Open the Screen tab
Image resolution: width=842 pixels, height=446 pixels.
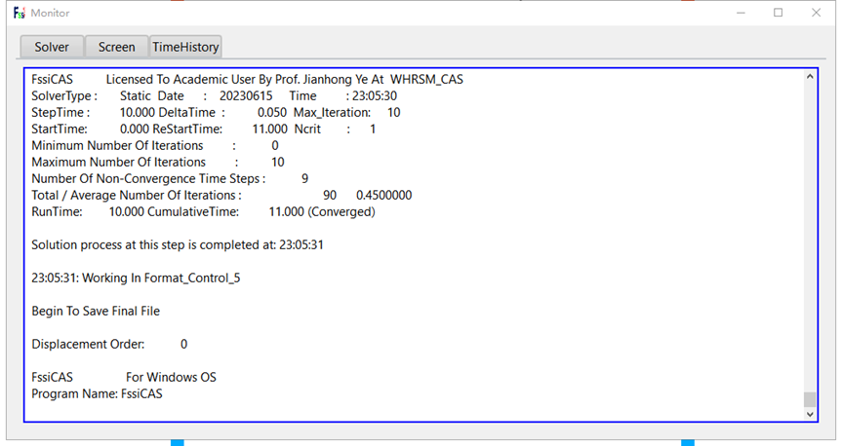coord(116,47)
